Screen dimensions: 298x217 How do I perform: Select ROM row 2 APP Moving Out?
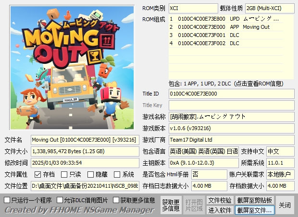coord(226,27)
